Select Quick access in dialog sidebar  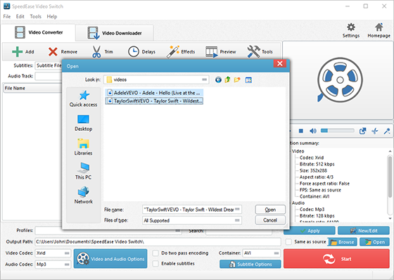point(84,98)
